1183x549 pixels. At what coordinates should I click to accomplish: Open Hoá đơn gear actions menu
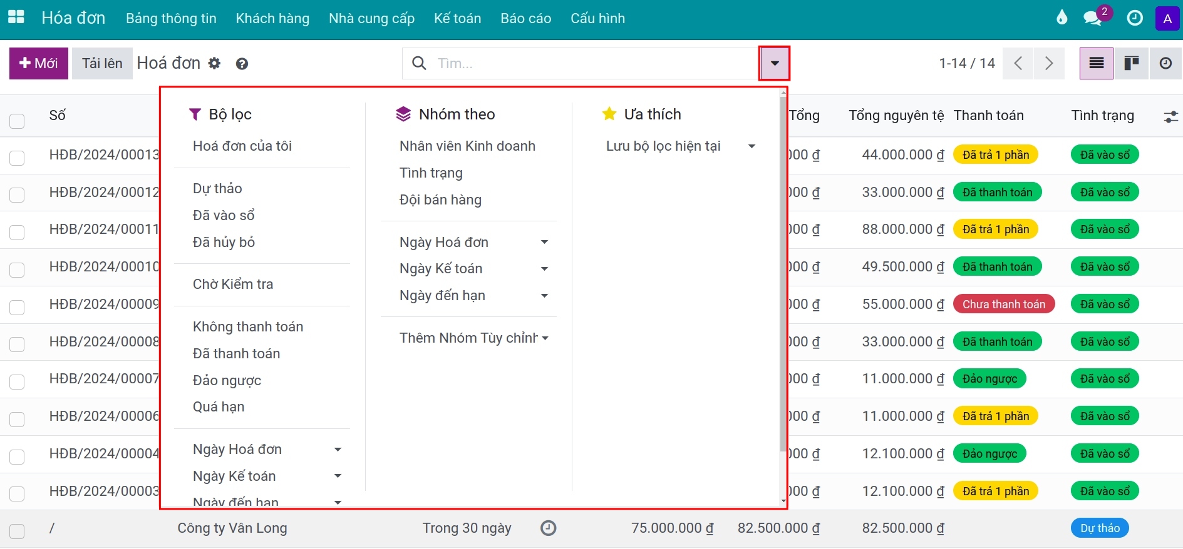click(214, 63)
